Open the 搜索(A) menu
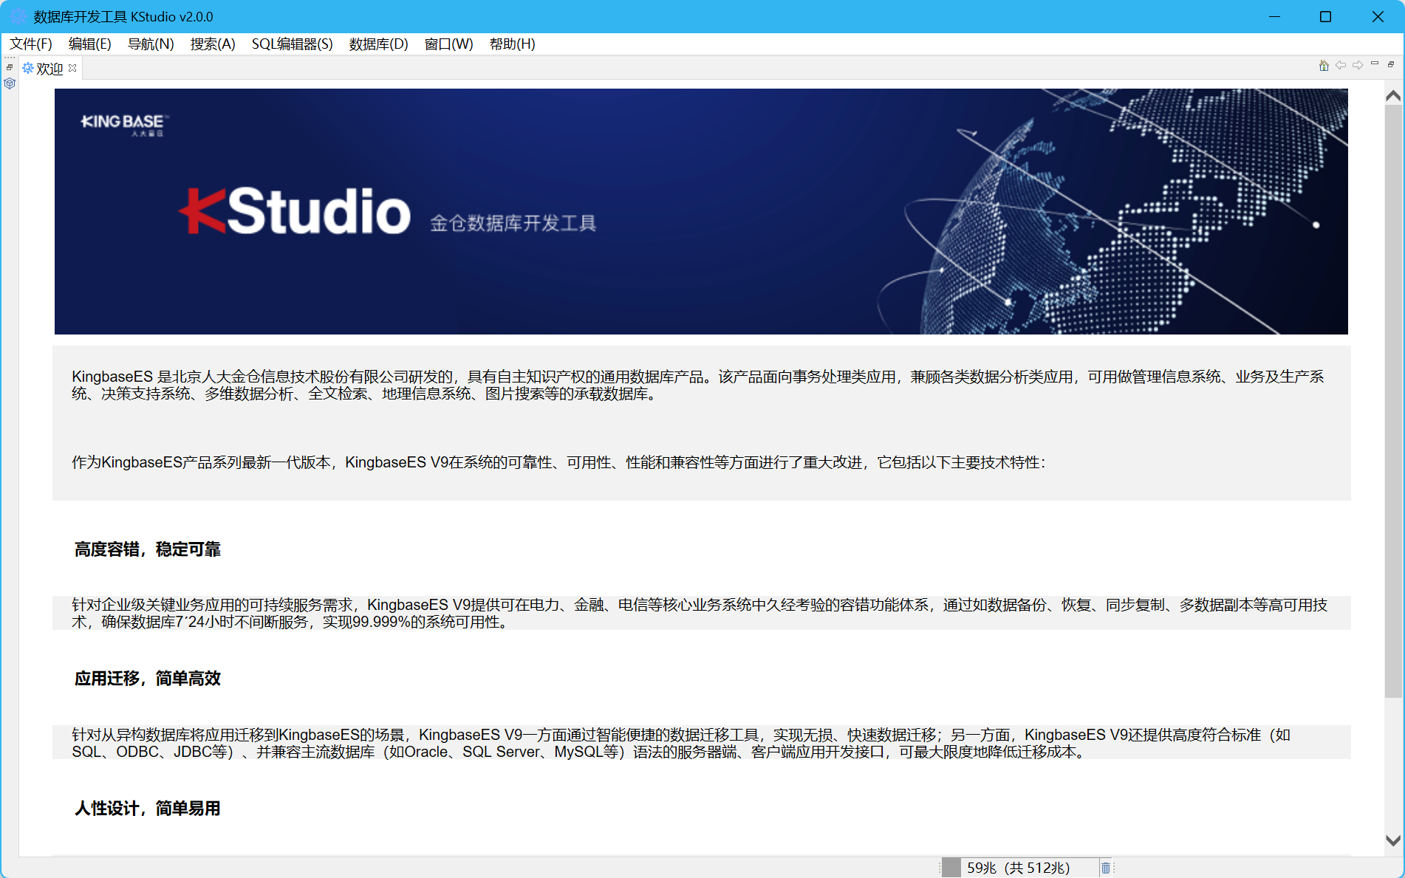1405x878 pixels. click(x=213, y=44)
